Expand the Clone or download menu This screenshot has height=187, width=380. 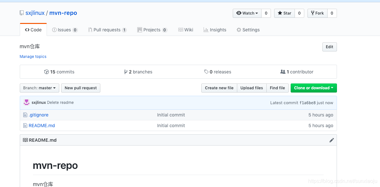coord(314,88)
